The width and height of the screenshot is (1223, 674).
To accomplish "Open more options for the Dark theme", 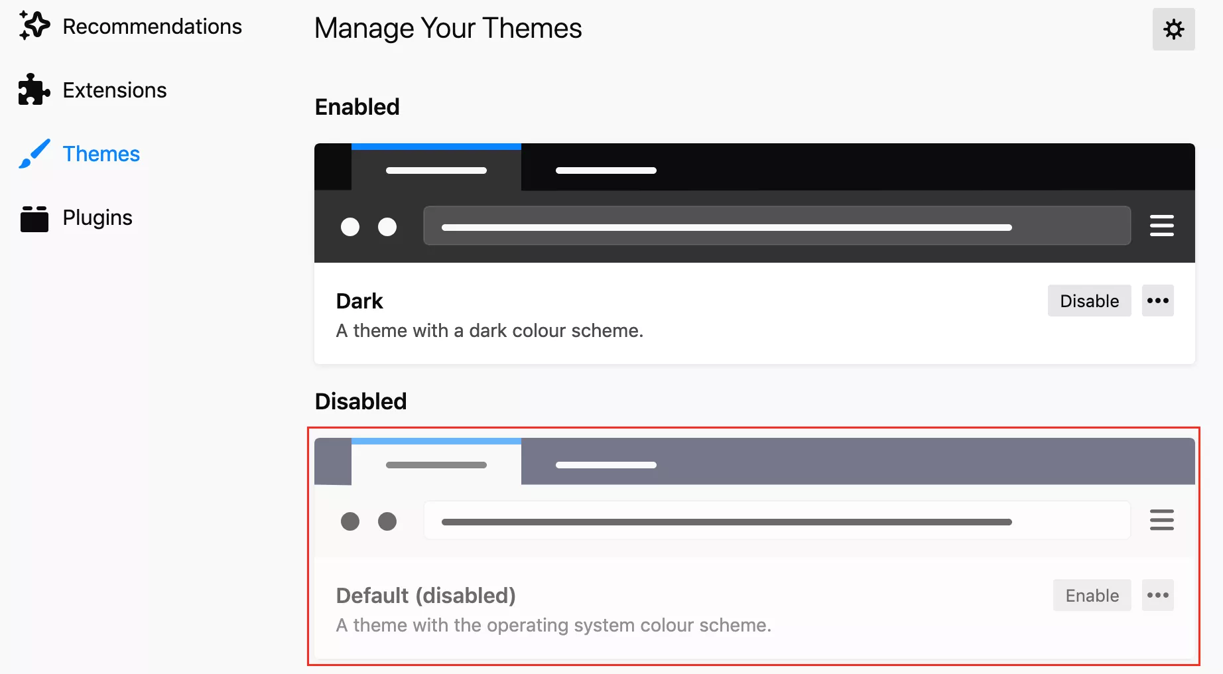I will pyautogui.click(x=1157, y=301).
